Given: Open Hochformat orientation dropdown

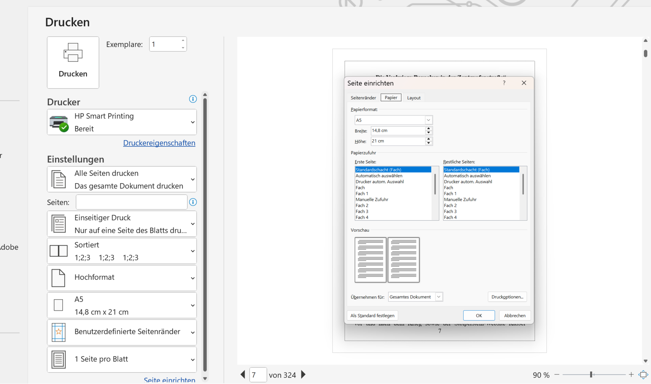Looking at the screenshot, I should click(122, 278).
